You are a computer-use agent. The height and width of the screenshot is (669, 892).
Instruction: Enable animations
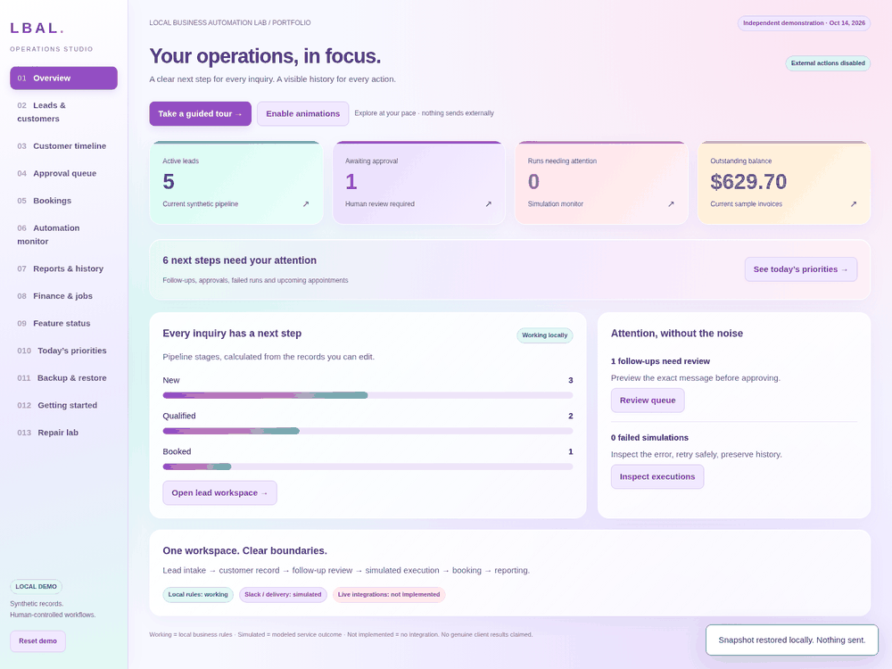[x=302, y=114]
